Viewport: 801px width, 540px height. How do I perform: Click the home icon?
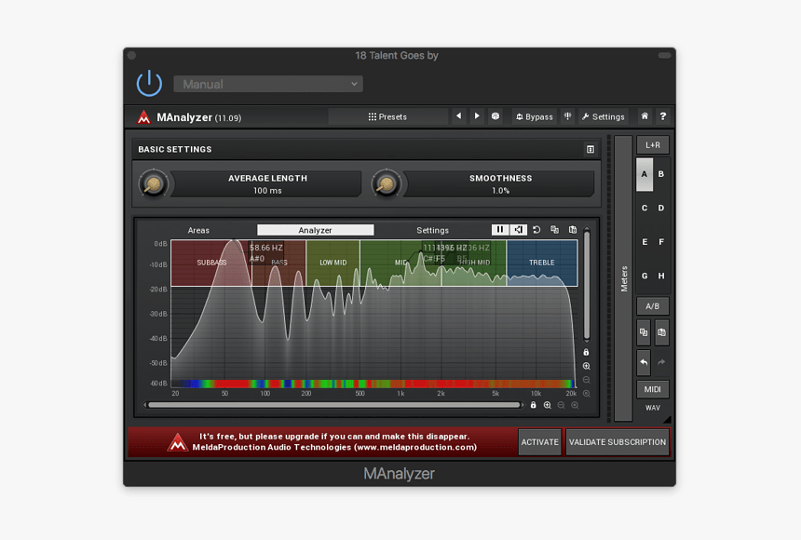[645, 116]
